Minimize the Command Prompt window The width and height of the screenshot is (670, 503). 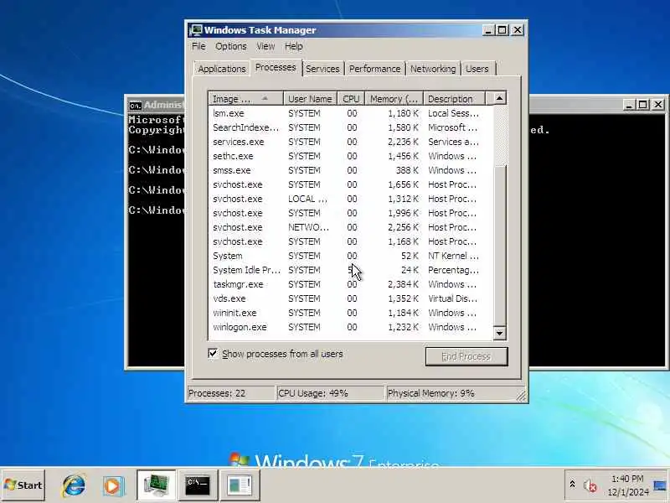(628, 105)
